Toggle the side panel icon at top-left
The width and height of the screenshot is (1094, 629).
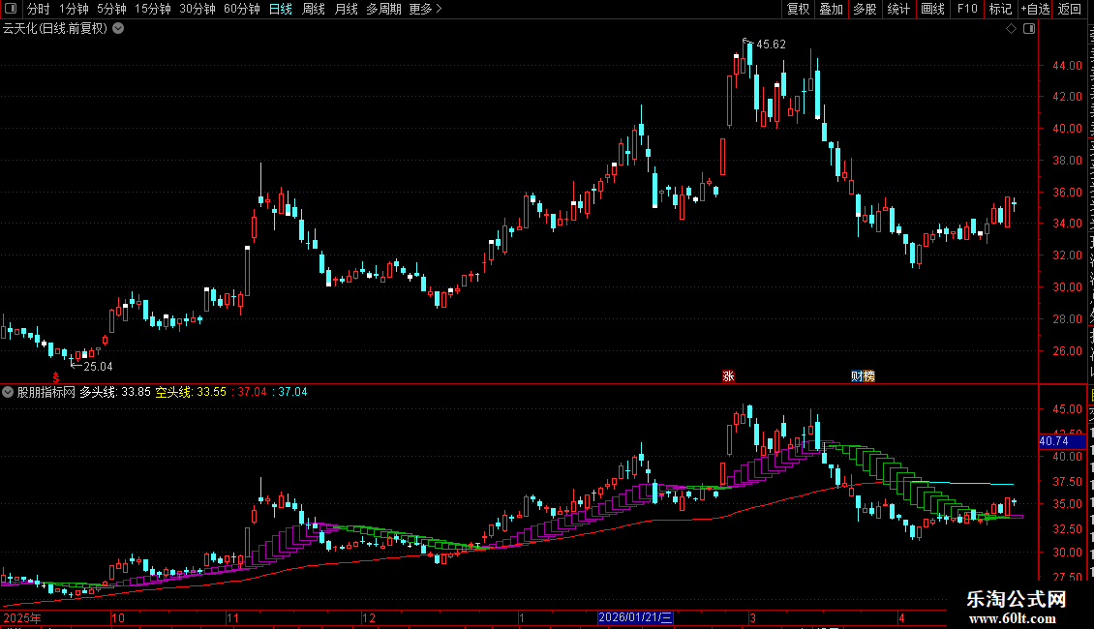11,9
